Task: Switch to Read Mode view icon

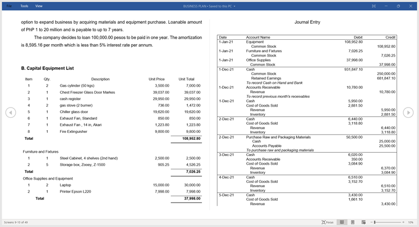Action: [x=342, y=222]
